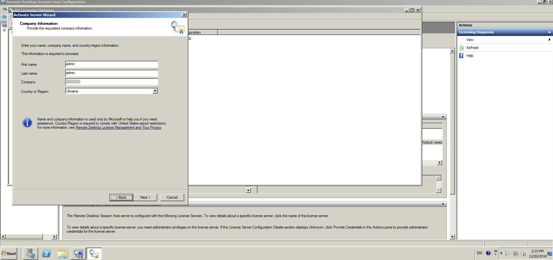
Task: Expand the View submenu arrow in Actions
Action: tap(549, 40)
